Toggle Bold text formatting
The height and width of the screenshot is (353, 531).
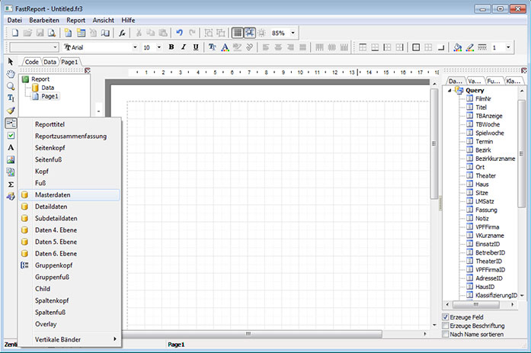171,47
